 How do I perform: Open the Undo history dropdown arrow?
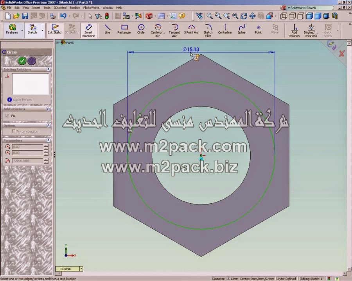[x=70, y=16]
